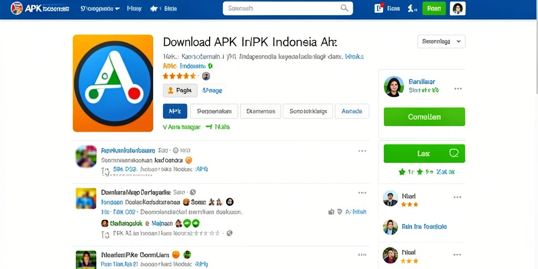Click the clock icon beside second comment name
The height and width of the screenshot is (269, 538).
pos(193,192)
